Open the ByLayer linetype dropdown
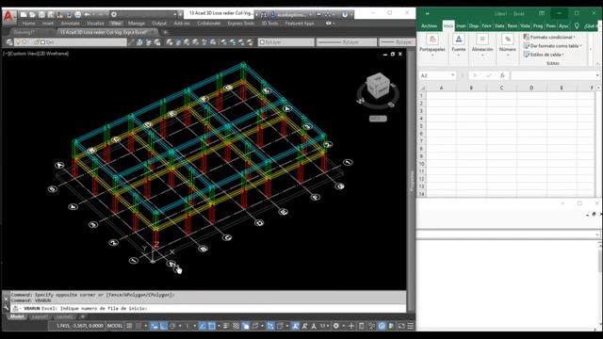The image size is (603, 339). 347,41
